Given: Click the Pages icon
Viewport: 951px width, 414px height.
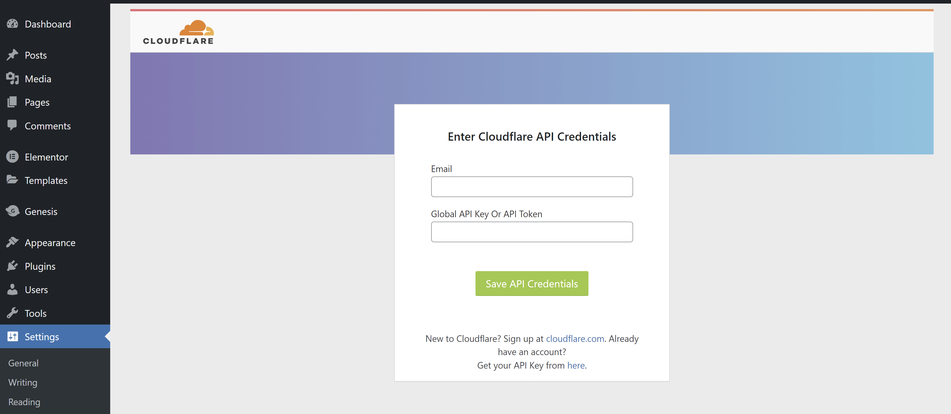Looking at the screenshot, I should pyautogui.click(x=12, y=102).
